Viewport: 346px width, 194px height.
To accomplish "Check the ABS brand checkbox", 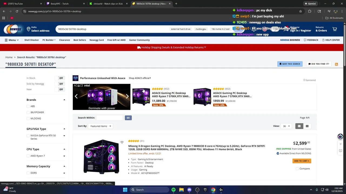I will (x=28, y=106).
